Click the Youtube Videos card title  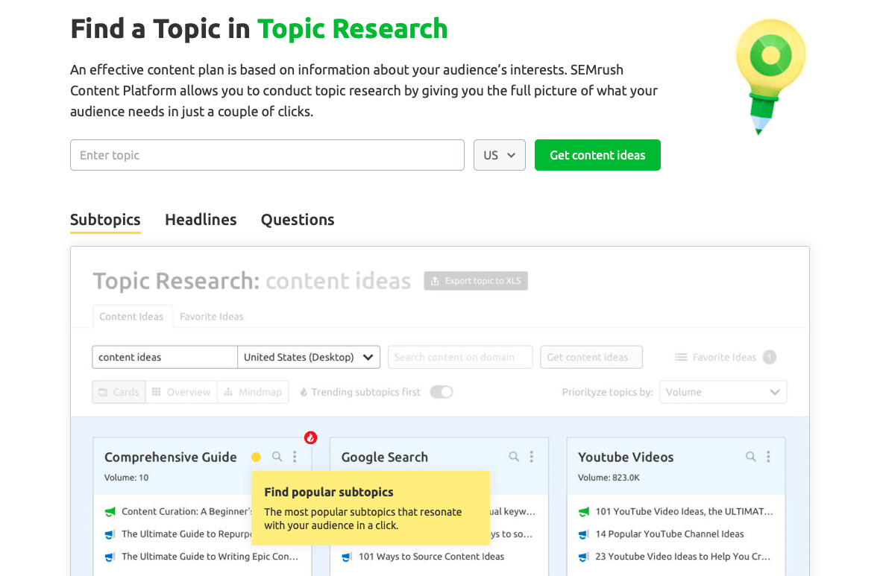[x=626, y=458]
